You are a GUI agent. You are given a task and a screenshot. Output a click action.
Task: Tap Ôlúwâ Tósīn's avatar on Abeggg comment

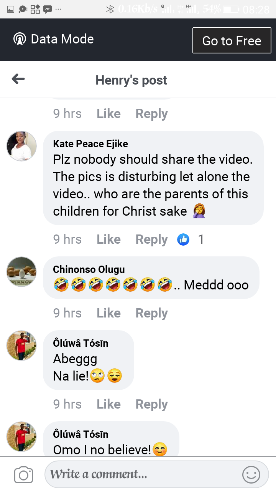[22, 345]
